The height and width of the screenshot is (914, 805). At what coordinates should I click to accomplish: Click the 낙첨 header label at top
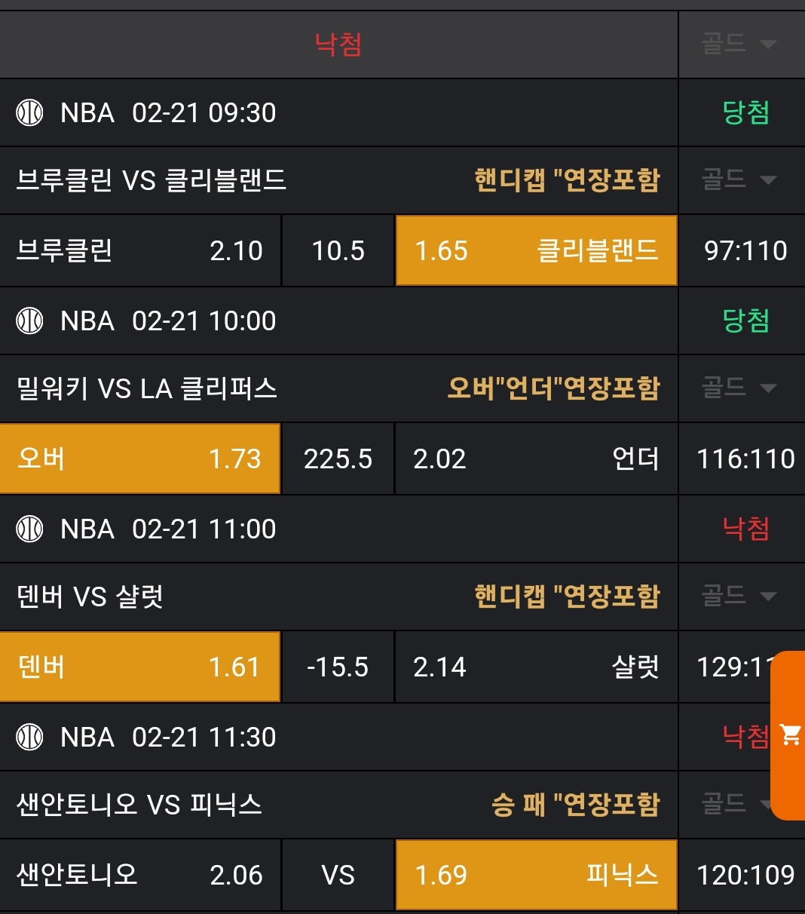pyautogui.click(x=338, y=44)
